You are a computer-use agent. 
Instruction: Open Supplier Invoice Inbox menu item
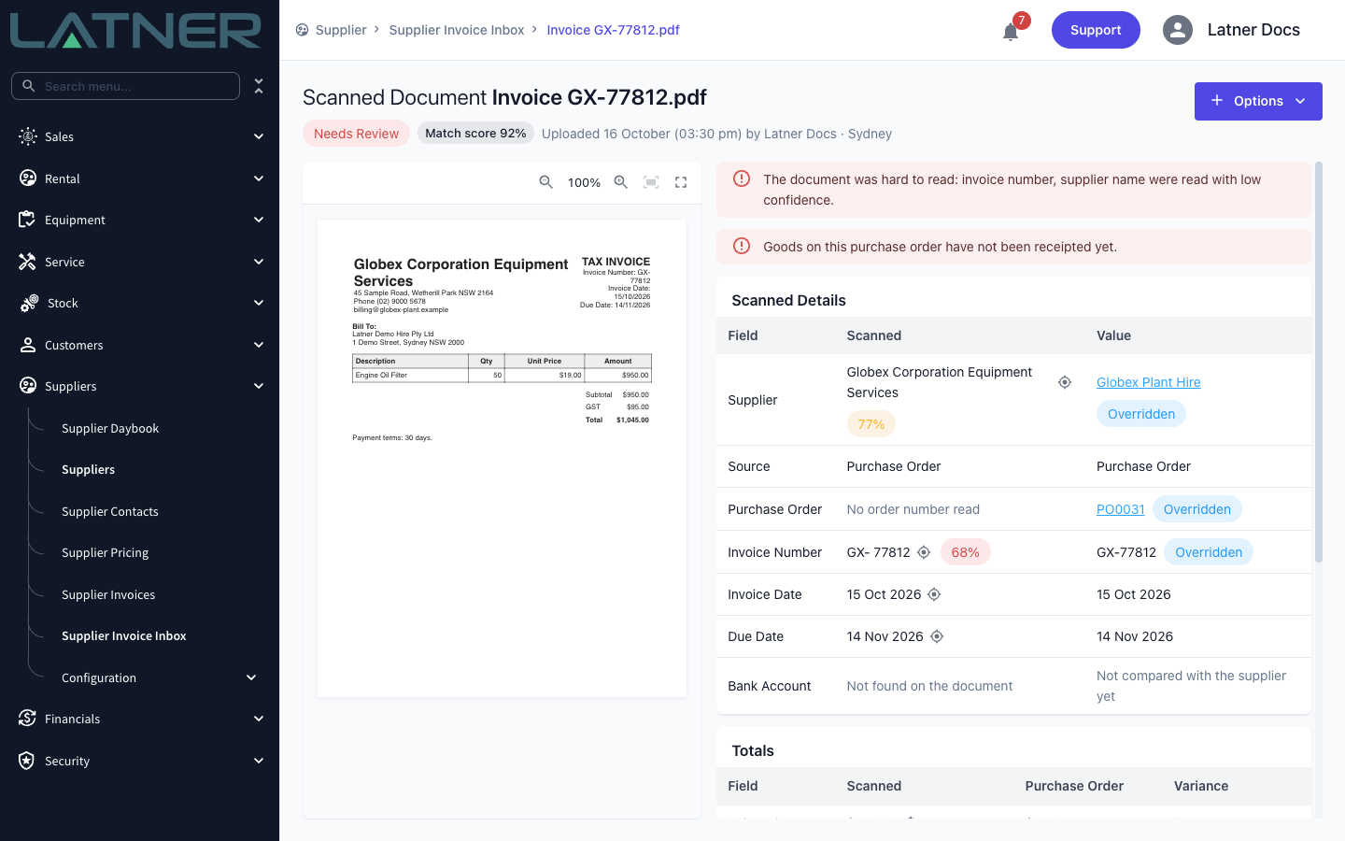[x=124, y=635]
